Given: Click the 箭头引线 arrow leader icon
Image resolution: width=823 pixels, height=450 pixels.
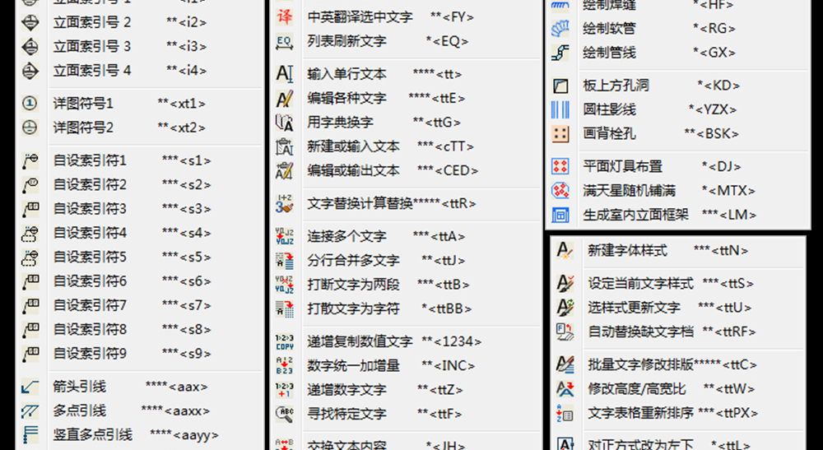Looking at the screenshot, I should coord(30,387).
